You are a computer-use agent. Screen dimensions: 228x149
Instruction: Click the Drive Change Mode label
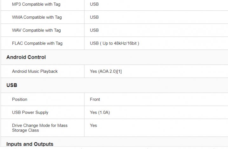(40, 128)
